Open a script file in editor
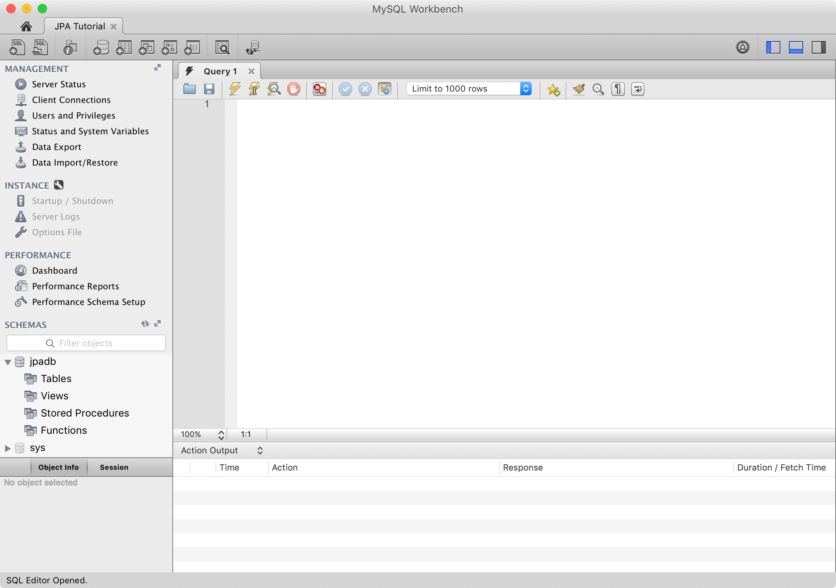836x588 pixels. point(190,89)
